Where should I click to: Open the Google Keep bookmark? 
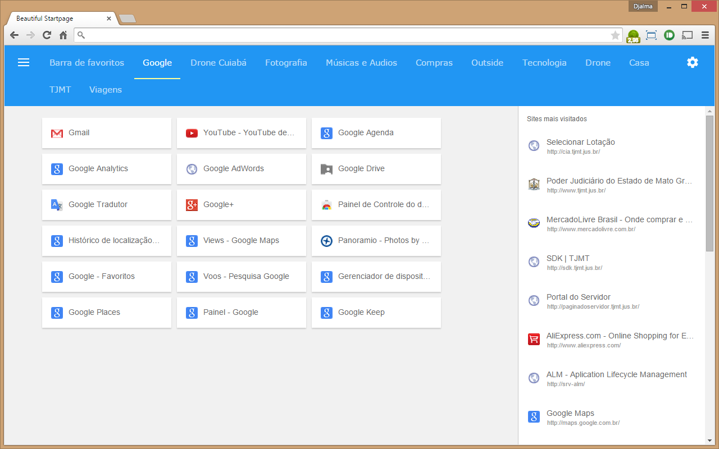pyautogui.click(x=376, y=313)
